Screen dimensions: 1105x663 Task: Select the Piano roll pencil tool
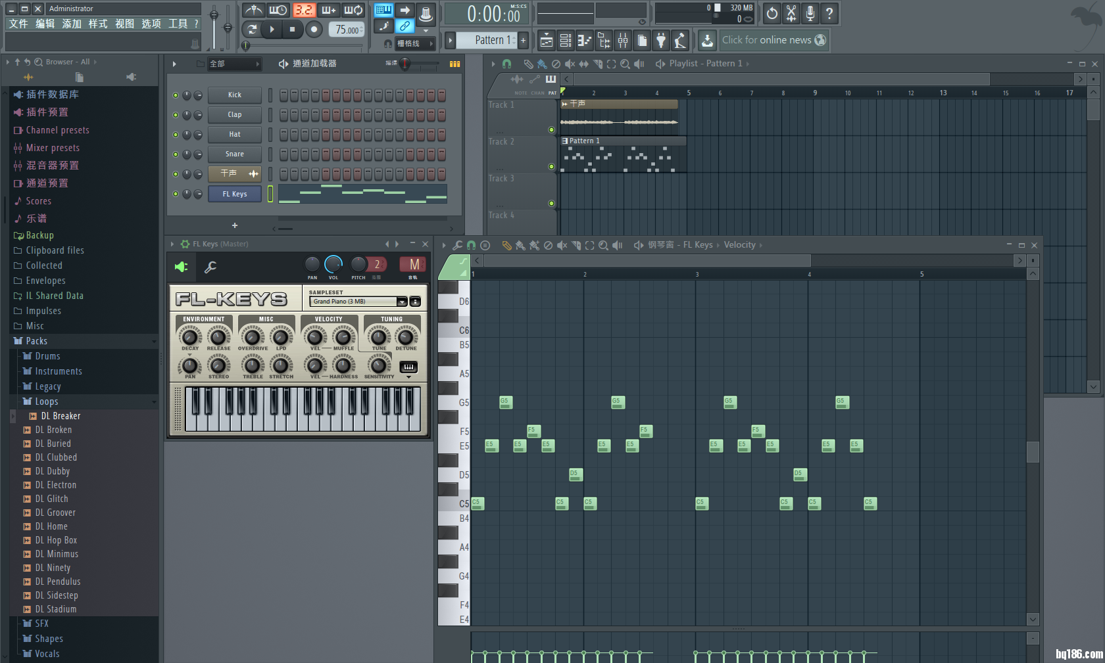pos(506,245)
